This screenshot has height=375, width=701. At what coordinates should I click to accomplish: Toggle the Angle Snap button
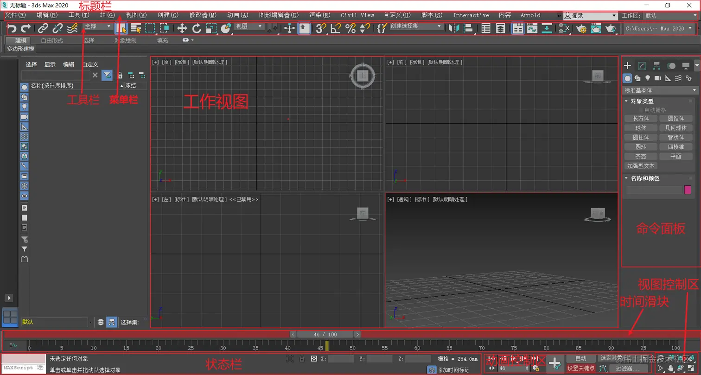[x=336, y=29]
